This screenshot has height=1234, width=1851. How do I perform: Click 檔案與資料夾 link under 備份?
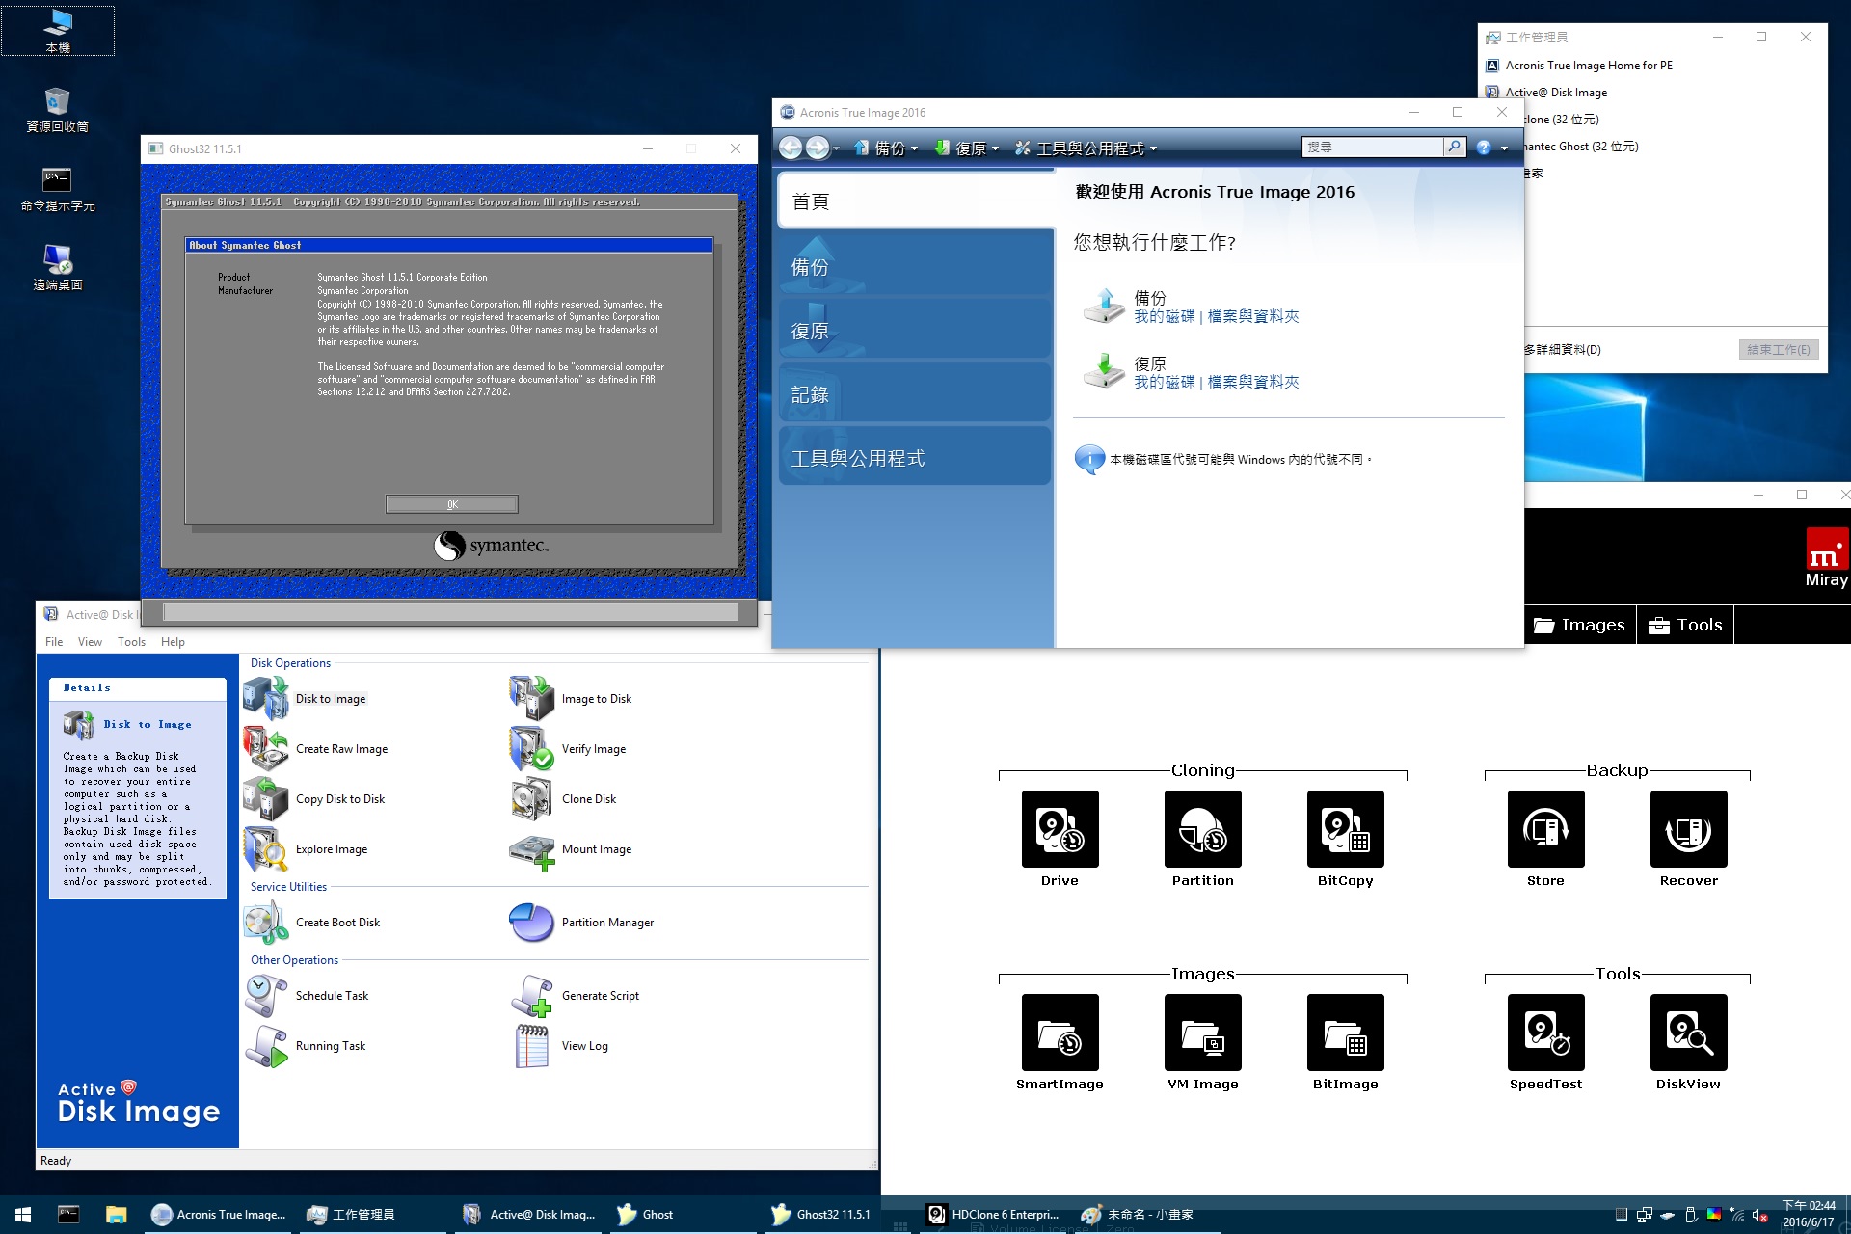1253,316
